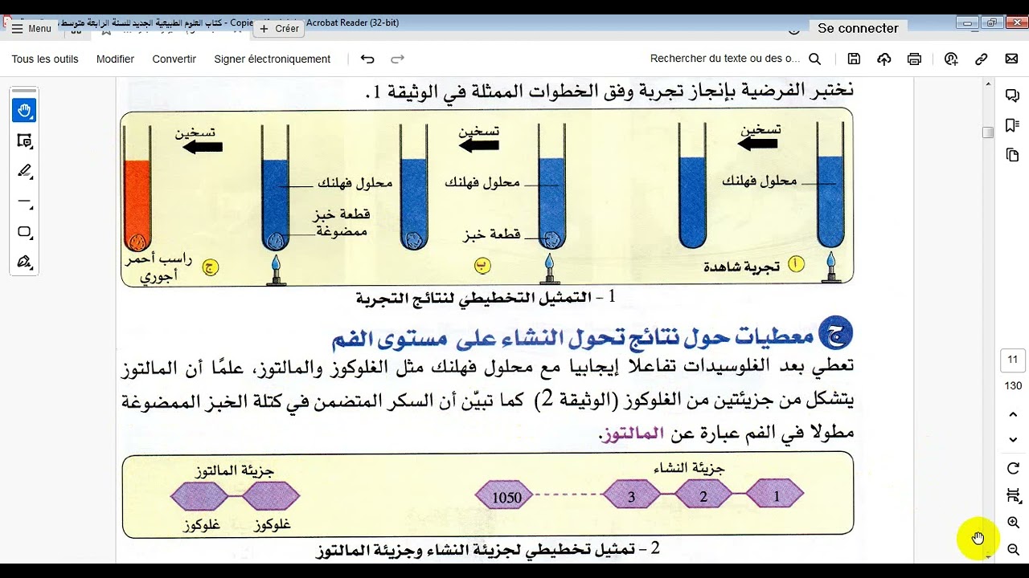Select the highlighter pen tool
This screenshot has width=1029, height=578.
24,171
